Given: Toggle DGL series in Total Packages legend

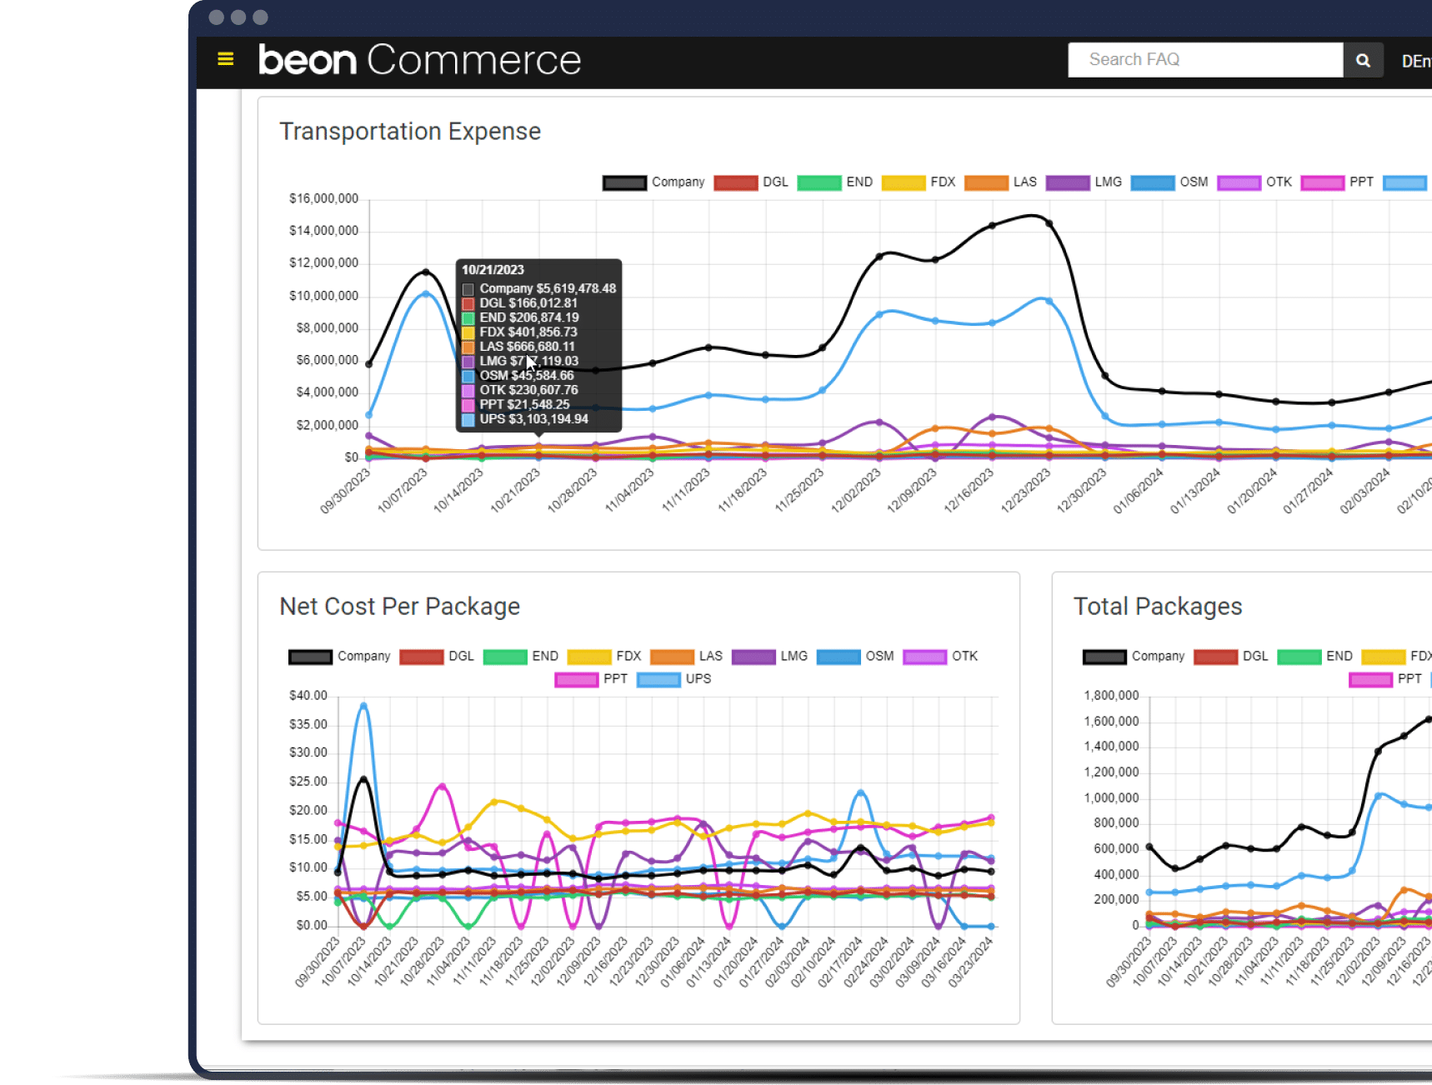Looking at the screenshot, I should pos(1231,657).
